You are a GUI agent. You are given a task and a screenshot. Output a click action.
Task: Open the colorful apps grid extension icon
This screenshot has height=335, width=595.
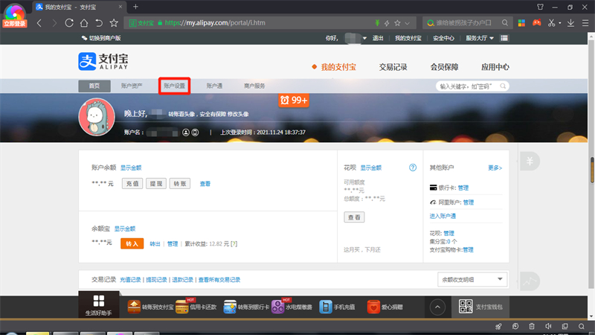(x=522, y=23)
